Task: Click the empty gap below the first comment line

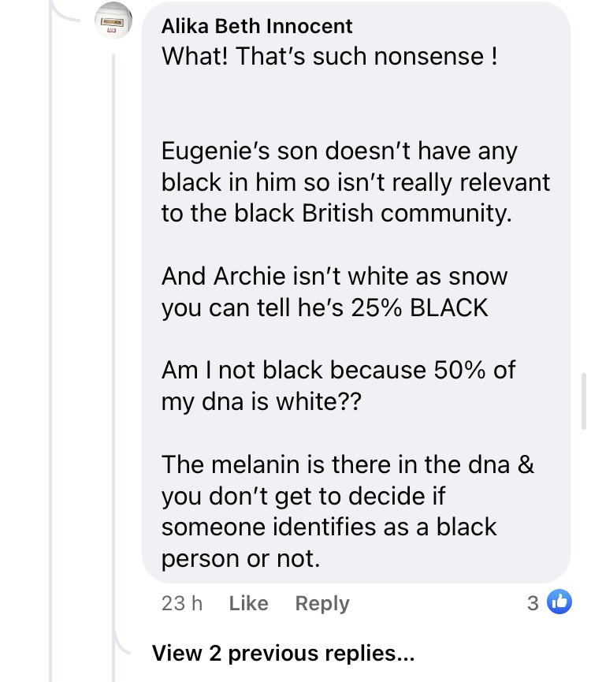Action: (355, 103)
